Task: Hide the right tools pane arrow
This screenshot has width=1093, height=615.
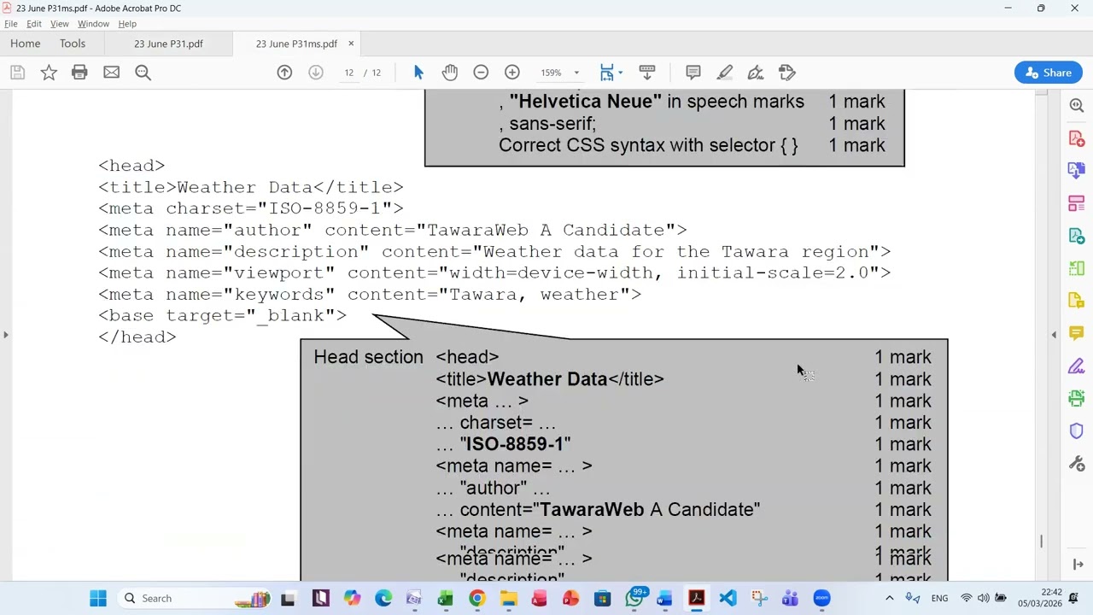Action: (1054, 335)
